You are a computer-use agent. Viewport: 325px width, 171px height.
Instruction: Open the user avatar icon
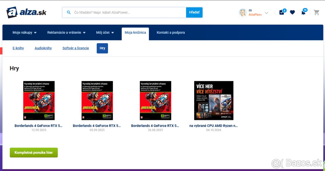point(243,12)
